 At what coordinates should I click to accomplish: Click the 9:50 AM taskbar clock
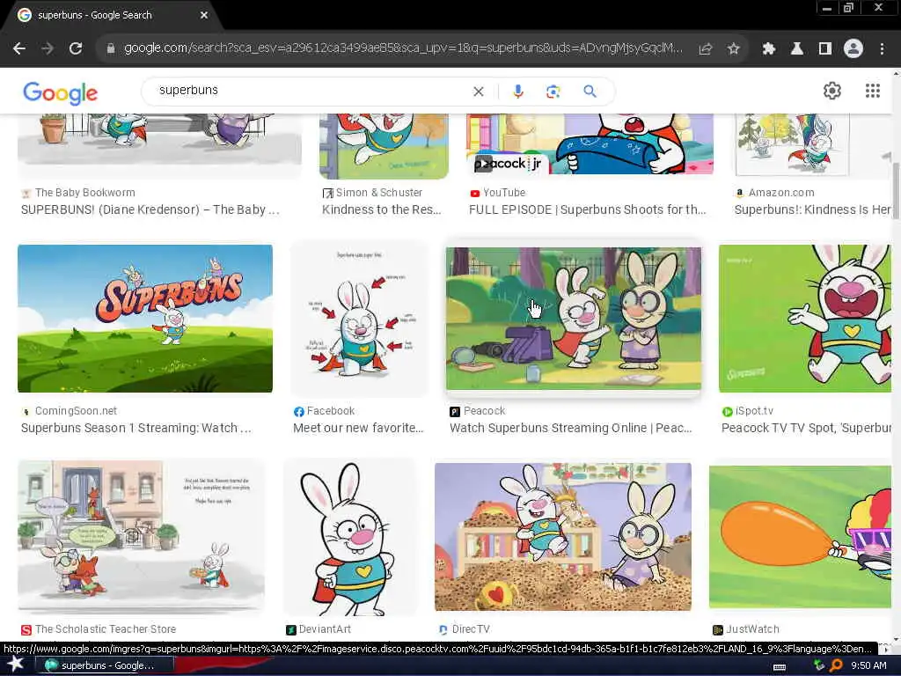pos(868,665)
